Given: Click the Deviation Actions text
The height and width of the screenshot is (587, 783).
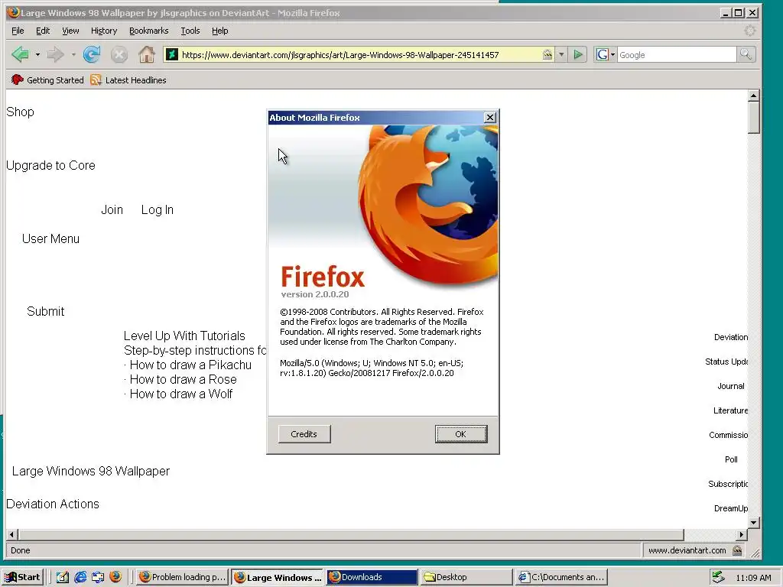Looking at the screenshot, I should [x=53, y=504].
